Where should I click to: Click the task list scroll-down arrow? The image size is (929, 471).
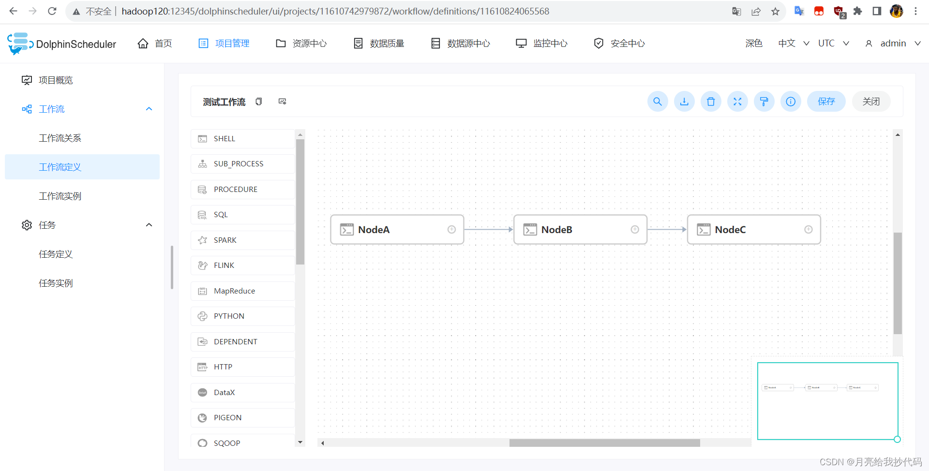[x=300, y=442]
